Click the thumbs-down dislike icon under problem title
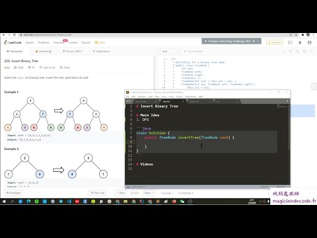Image resolution: width=317 pixels, height=238 pixels. (x=29, y=67)
